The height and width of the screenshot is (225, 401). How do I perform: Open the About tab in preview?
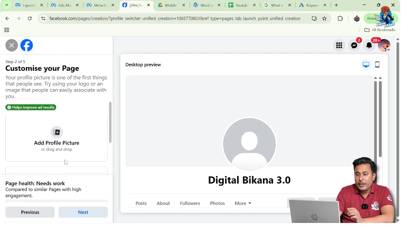(x=163, y=203)
